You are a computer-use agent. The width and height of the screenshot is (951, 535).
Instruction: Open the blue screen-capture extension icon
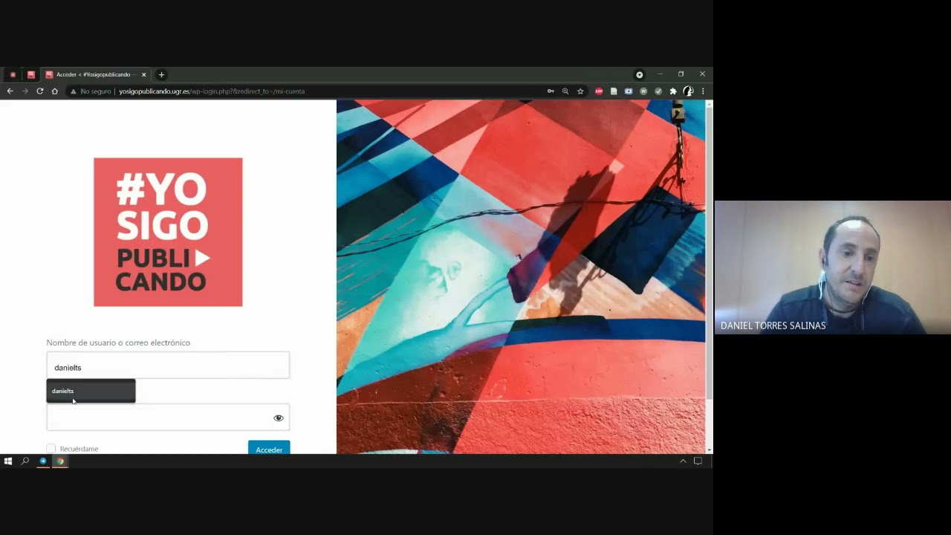click(x=629, y=91)
